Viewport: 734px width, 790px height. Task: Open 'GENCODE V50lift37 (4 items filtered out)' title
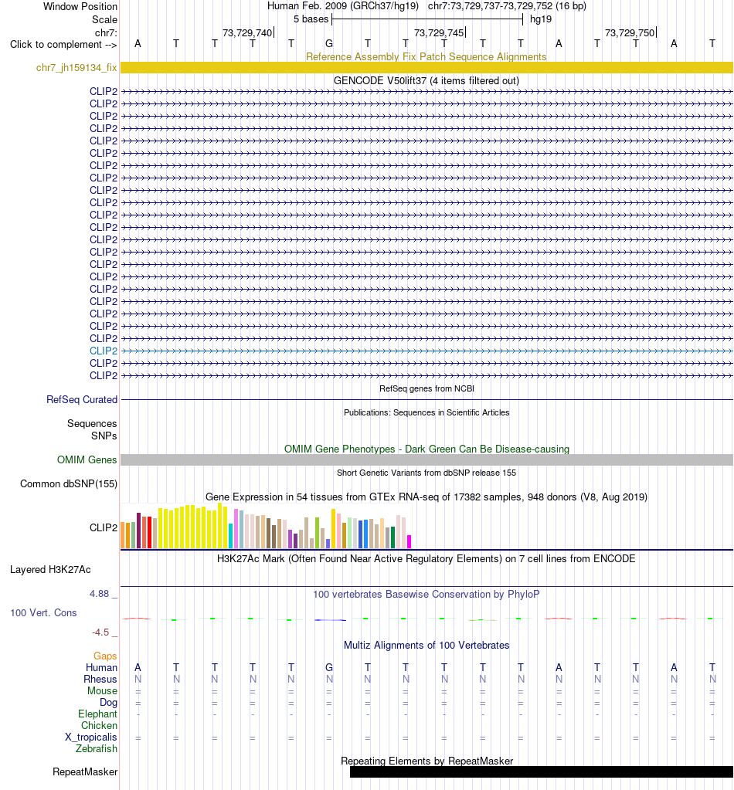coord(426,80)
